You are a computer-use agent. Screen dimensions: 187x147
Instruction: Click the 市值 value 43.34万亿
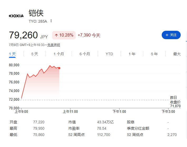105,122
